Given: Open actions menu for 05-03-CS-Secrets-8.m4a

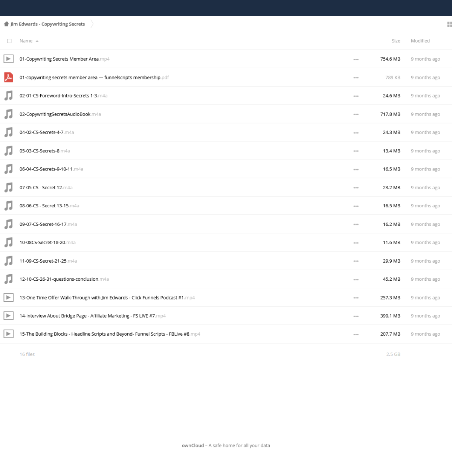Looking at the screenshot, I should 356,151.
